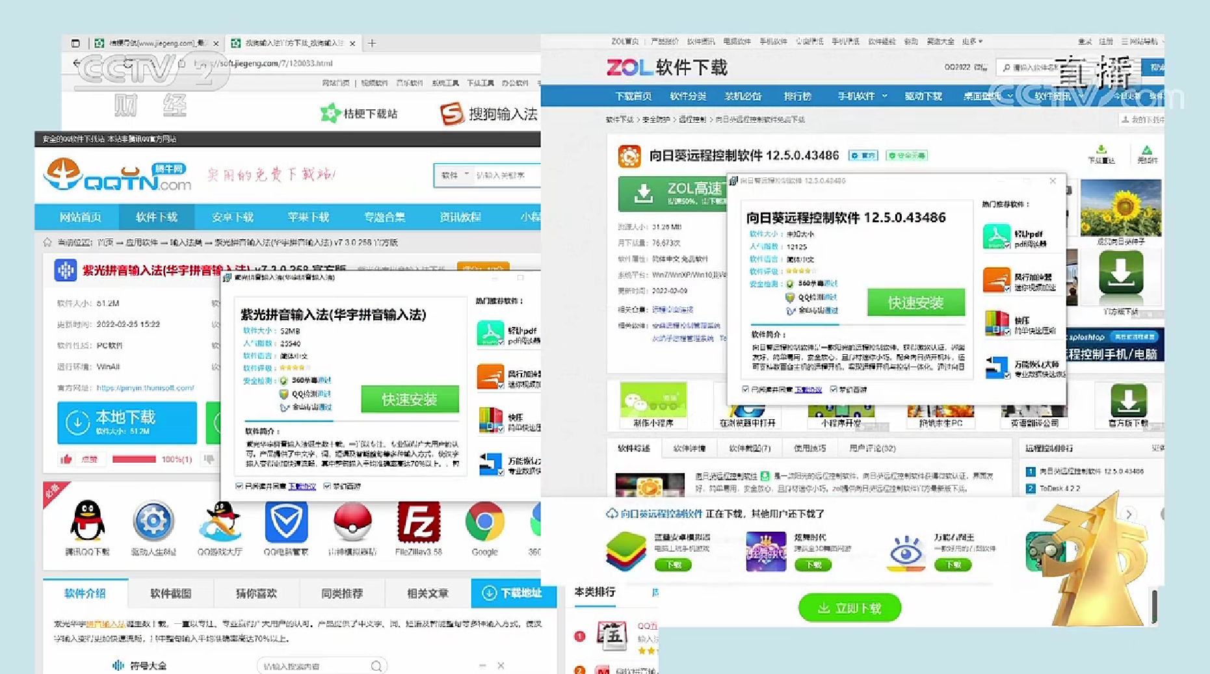Open 用户评论(32) tab on ZOL page

coord(872,448)
